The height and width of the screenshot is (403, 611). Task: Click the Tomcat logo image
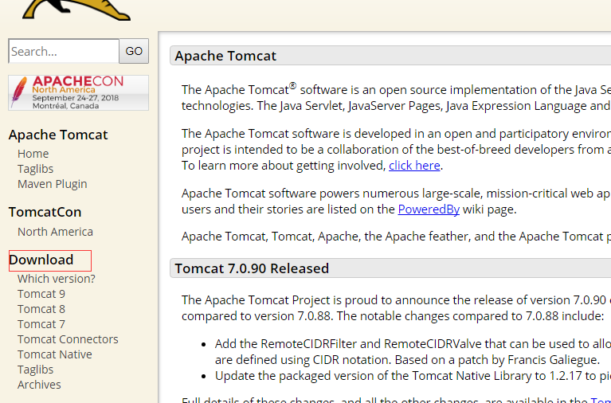(x=76, y=10)
